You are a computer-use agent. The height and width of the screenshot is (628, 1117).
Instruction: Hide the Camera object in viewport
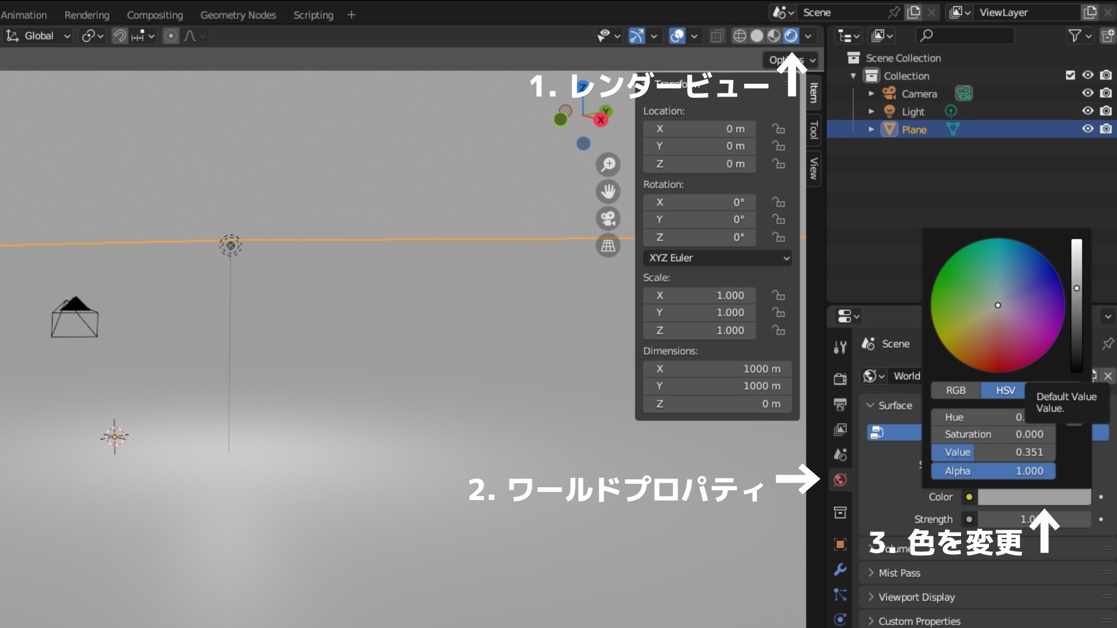pos(1087,93)
